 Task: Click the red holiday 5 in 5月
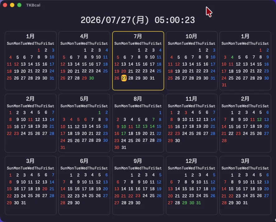78,120
